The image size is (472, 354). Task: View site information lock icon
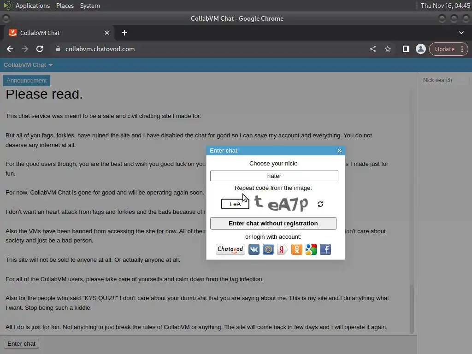(x=58, y=49)
